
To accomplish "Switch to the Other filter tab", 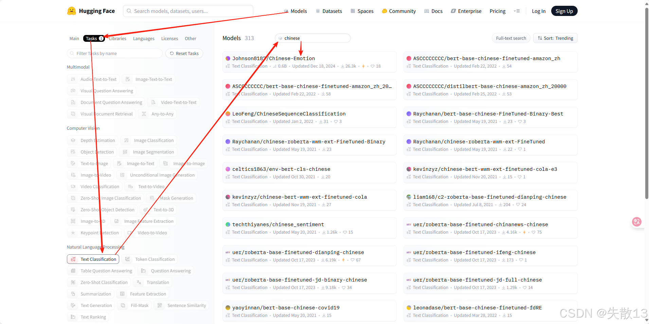I will coord(191,38).
